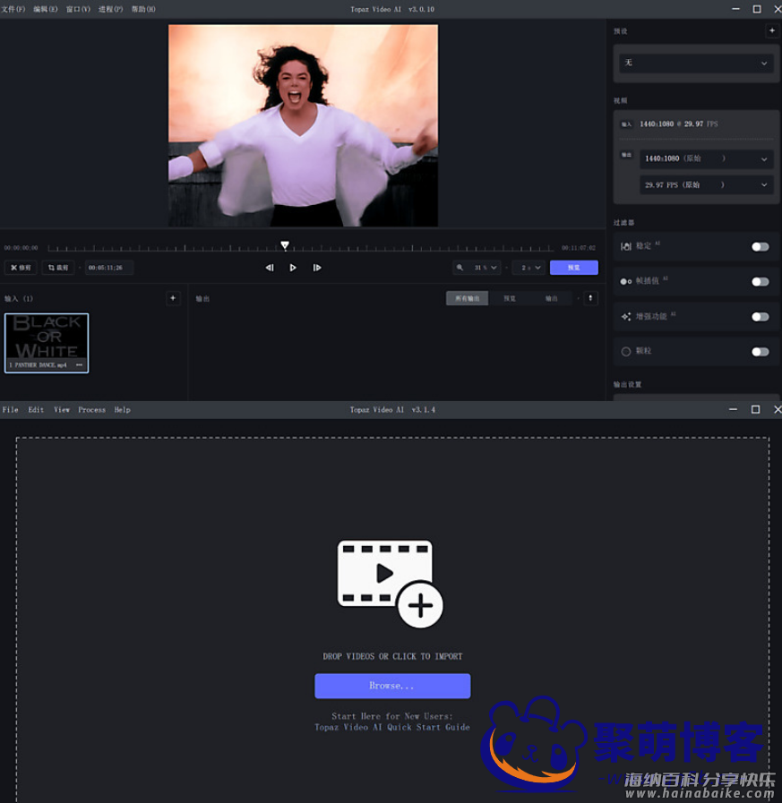Open the 无 preset dropdown
Viewport: 782px width, 803px height.
[696, 63]
